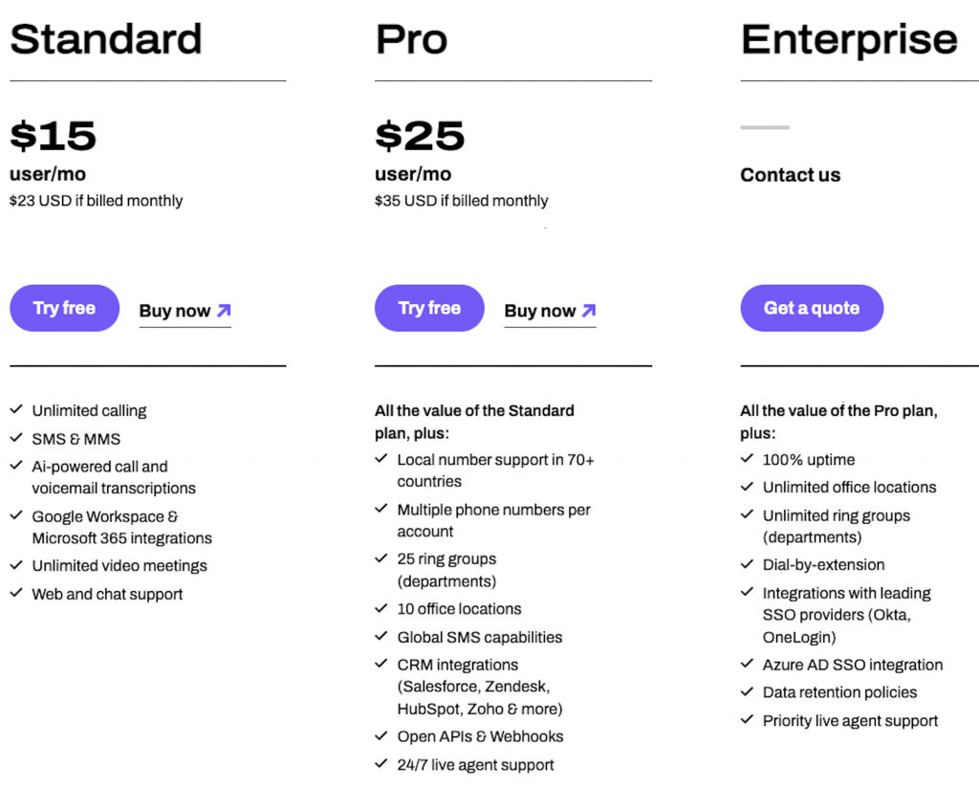Screen dimensions: 979x787
Task: Click the checkmark beside Unlimited calling
Action: click(15, 410)
